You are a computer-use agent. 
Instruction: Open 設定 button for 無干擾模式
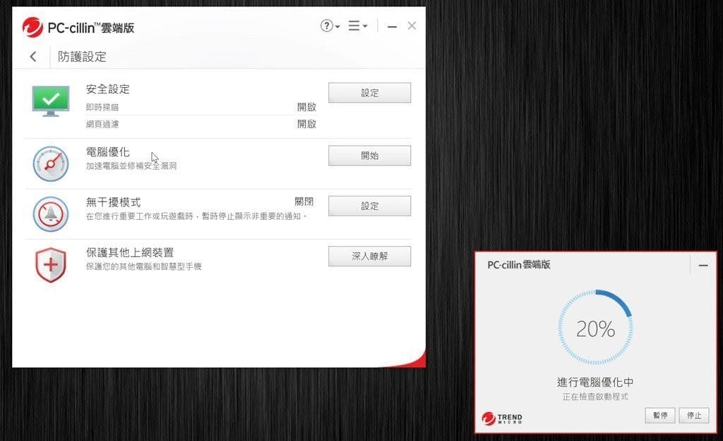point(369,206)
